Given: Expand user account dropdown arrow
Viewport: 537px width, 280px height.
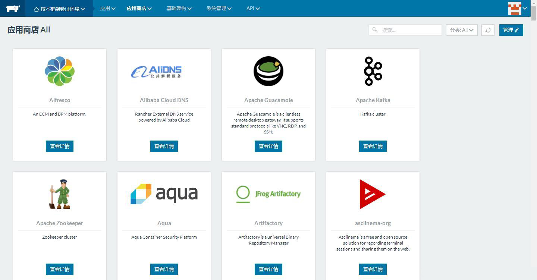Looking at the screenshot, I should (x=525, y=8).
